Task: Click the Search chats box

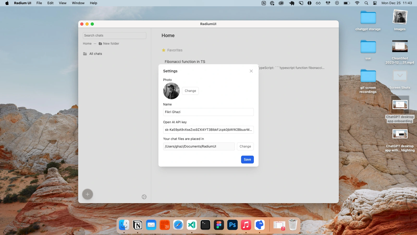Action: coord(114,36)
